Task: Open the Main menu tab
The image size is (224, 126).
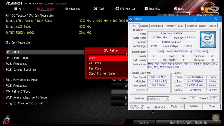Action: pyautogui.click(x=19, y=9)
